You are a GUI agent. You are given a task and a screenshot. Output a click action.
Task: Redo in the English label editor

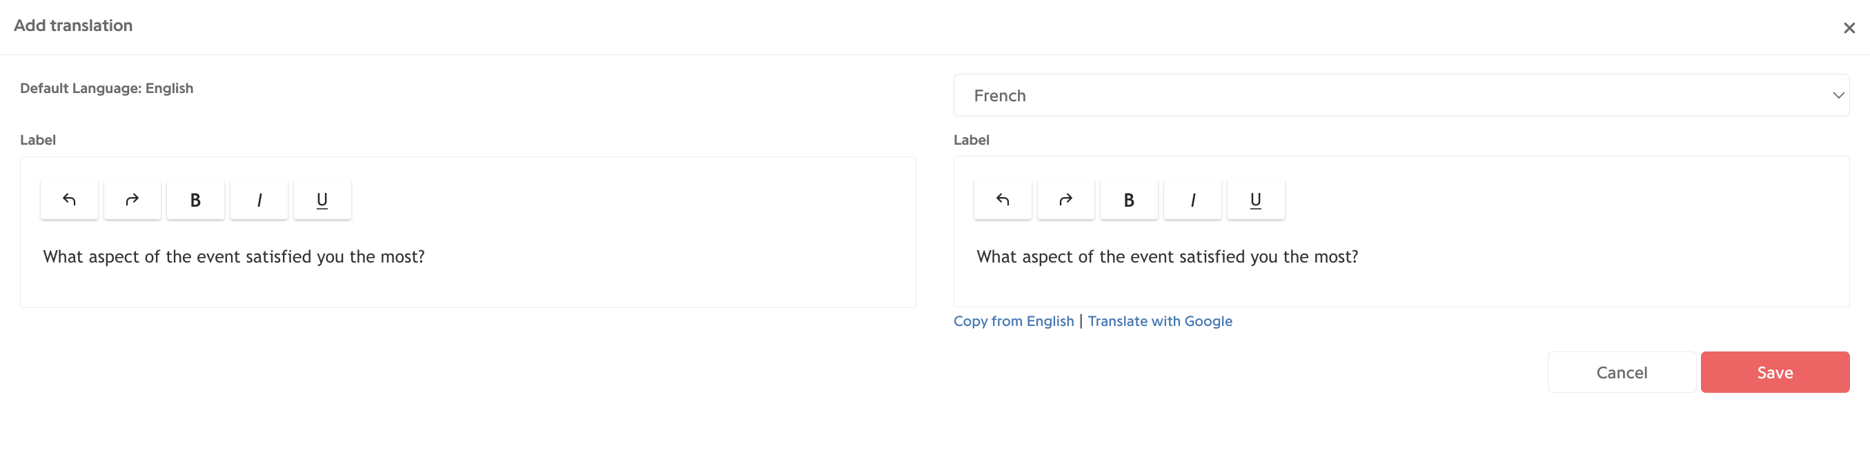tap(132, 199)
